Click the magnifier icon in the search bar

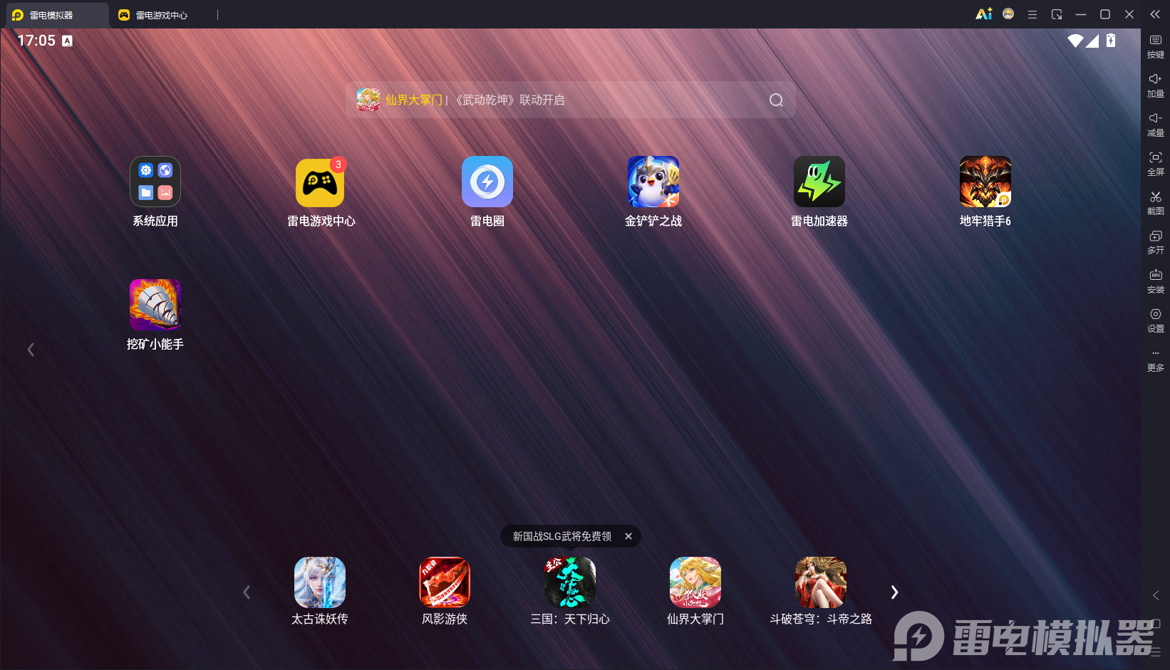click(x=777, y=100)
